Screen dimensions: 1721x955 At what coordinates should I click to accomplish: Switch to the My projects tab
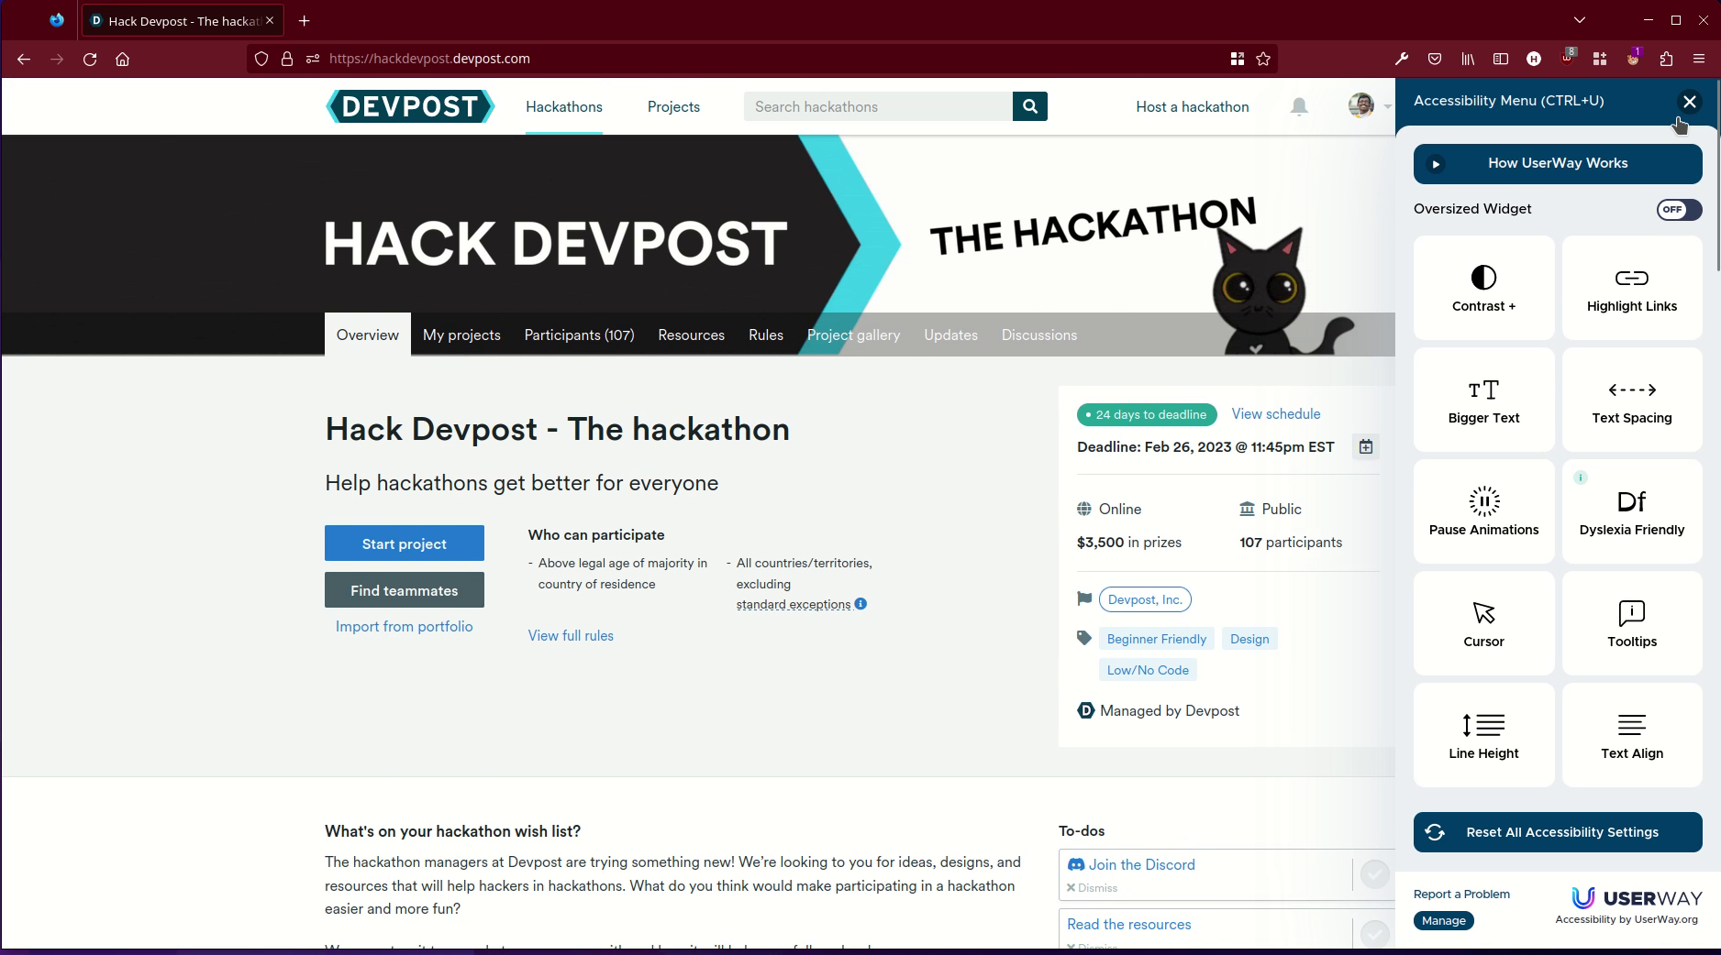(461, 335)
